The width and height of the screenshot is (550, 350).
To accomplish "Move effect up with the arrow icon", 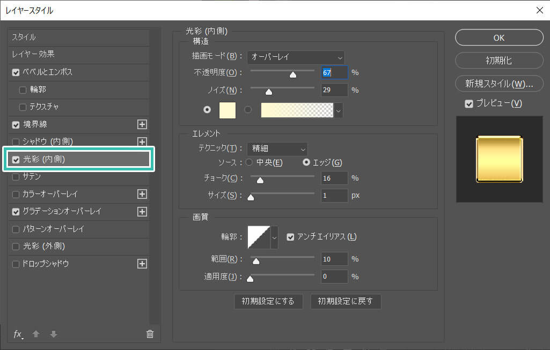I will pos(36,334).
